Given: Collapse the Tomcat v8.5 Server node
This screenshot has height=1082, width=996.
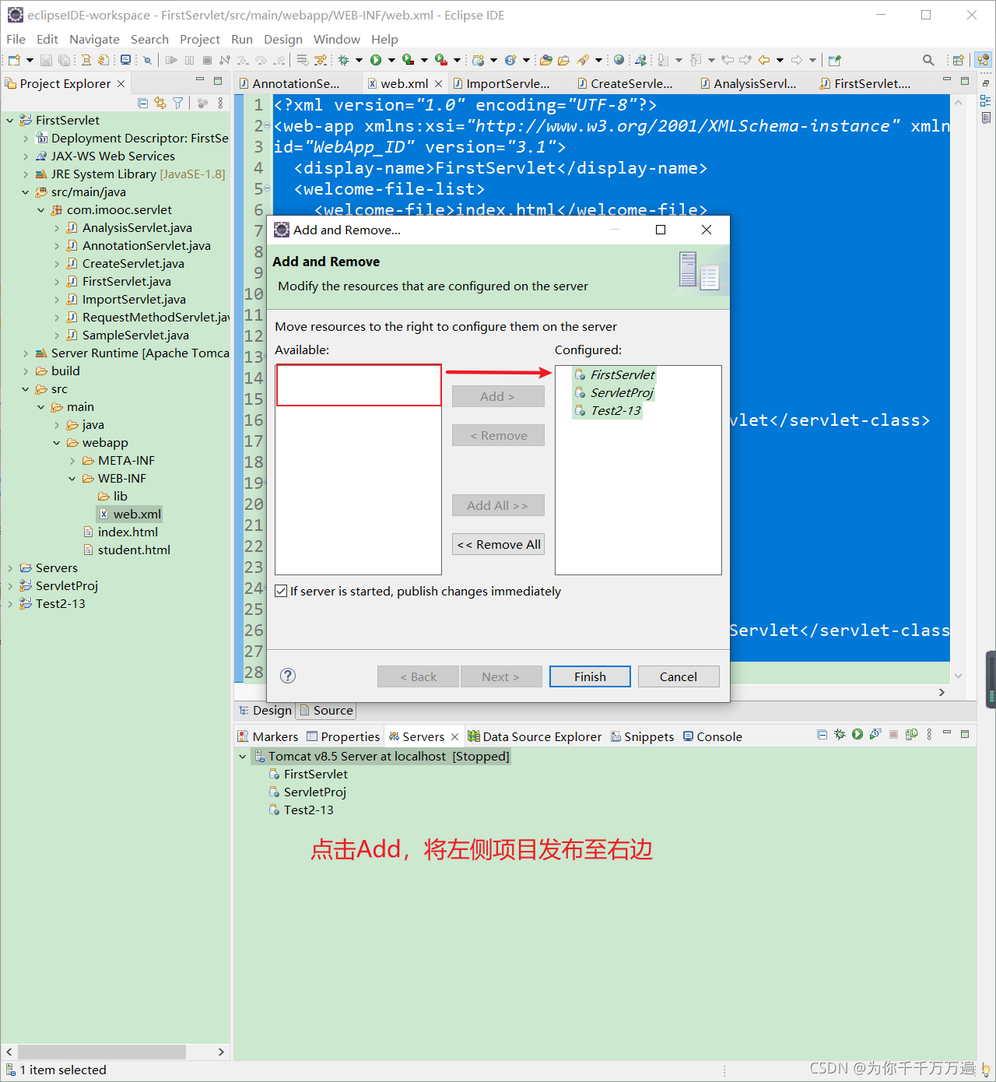Looking at the screenshot, I should point(242,757).
